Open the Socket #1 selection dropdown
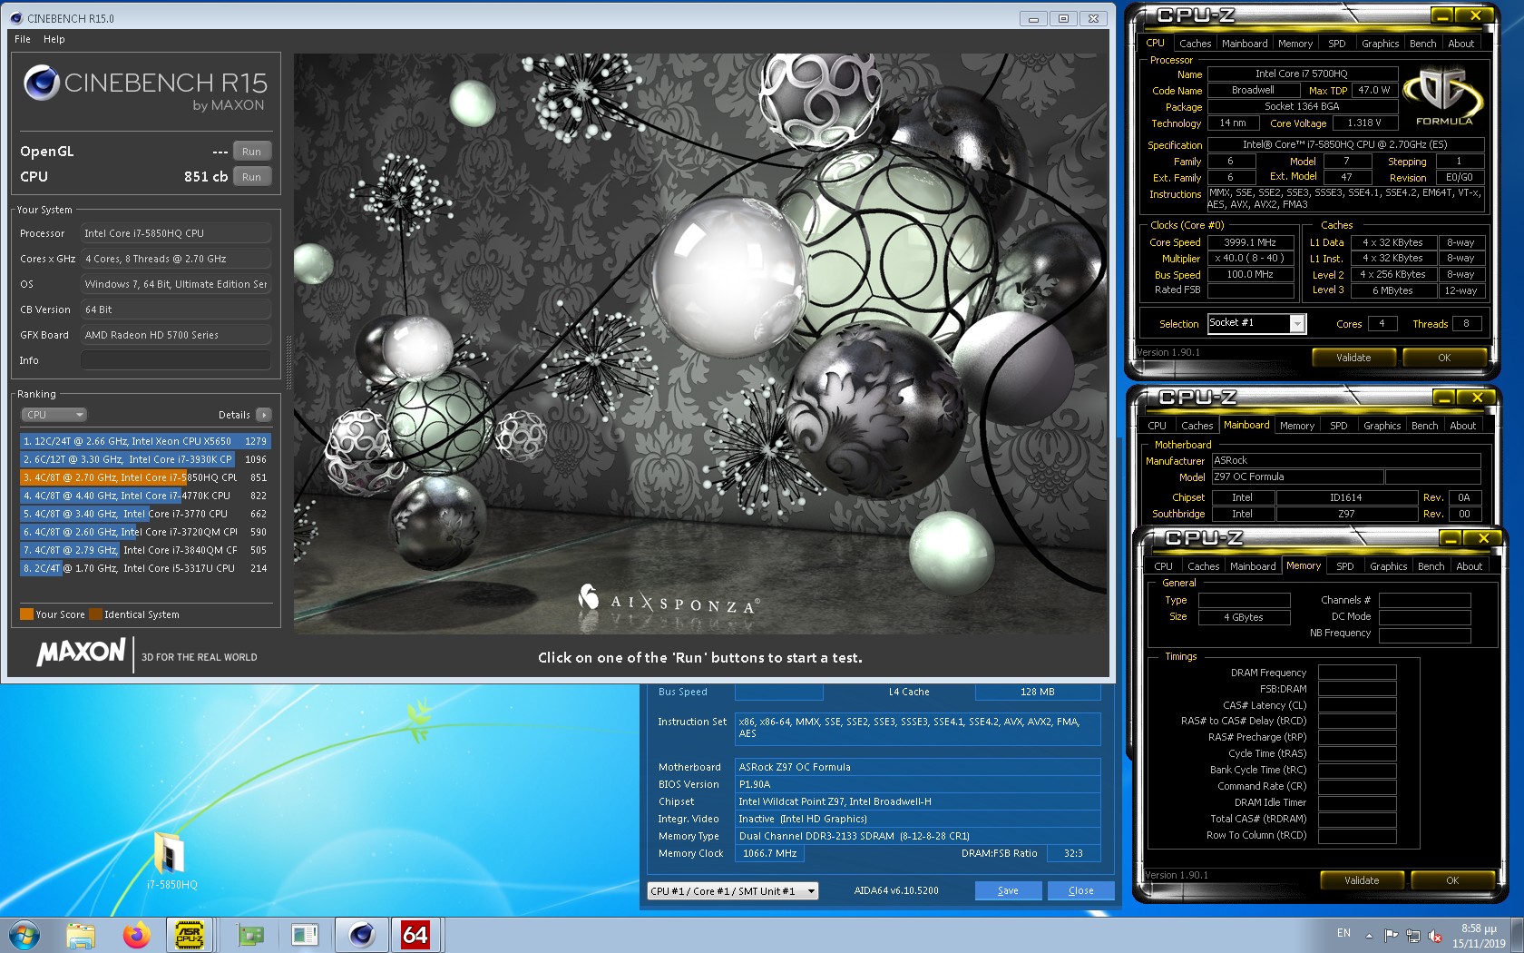This screenshot has width=1524, height=953. 1256,323
